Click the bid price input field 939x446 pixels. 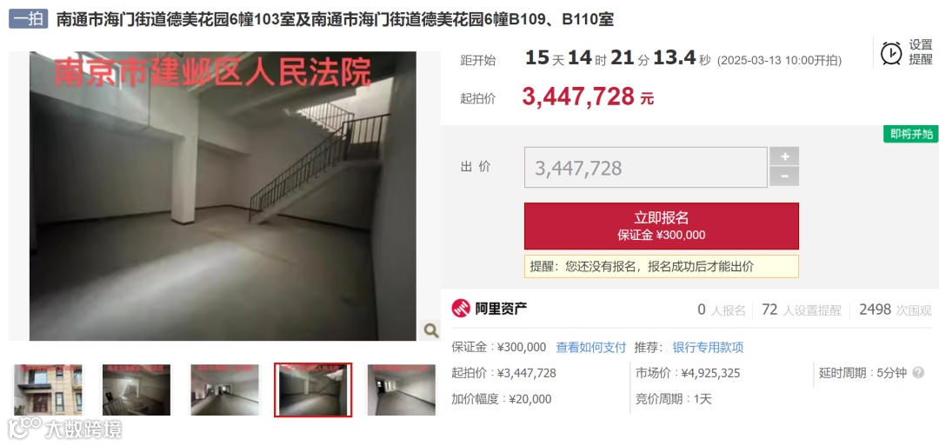pyautogui.click(x=645, y=168)
